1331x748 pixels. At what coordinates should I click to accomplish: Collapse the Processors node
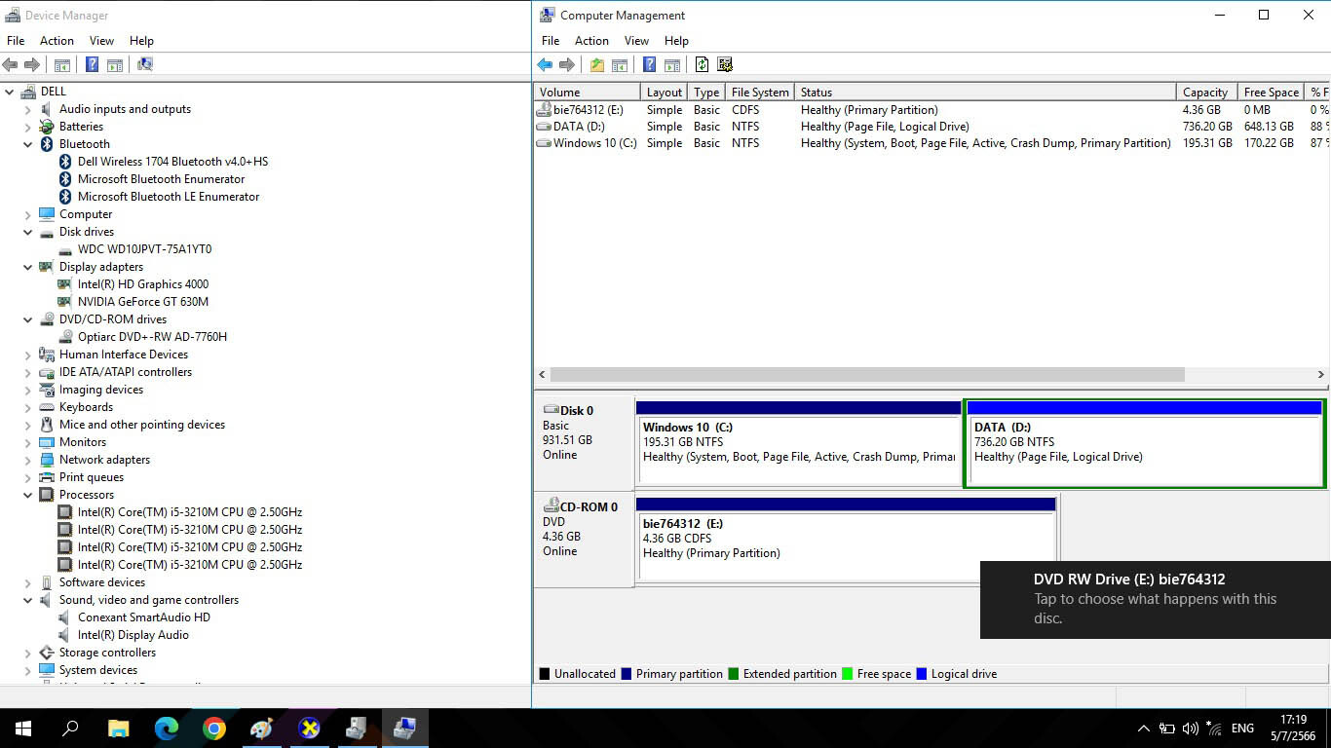tap(28, 495)
